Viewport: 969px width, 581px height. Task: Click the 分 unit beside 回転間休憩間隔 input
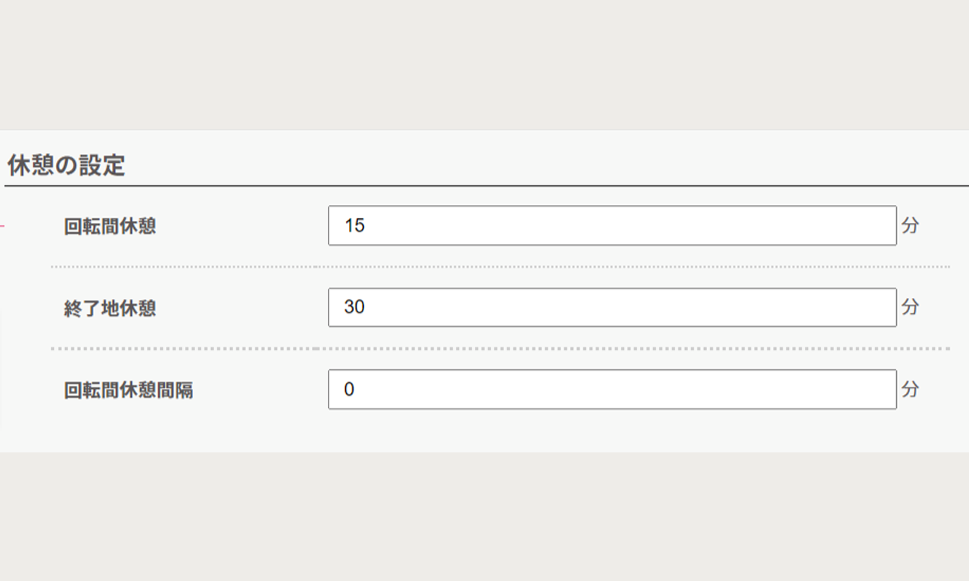[911, 390]
